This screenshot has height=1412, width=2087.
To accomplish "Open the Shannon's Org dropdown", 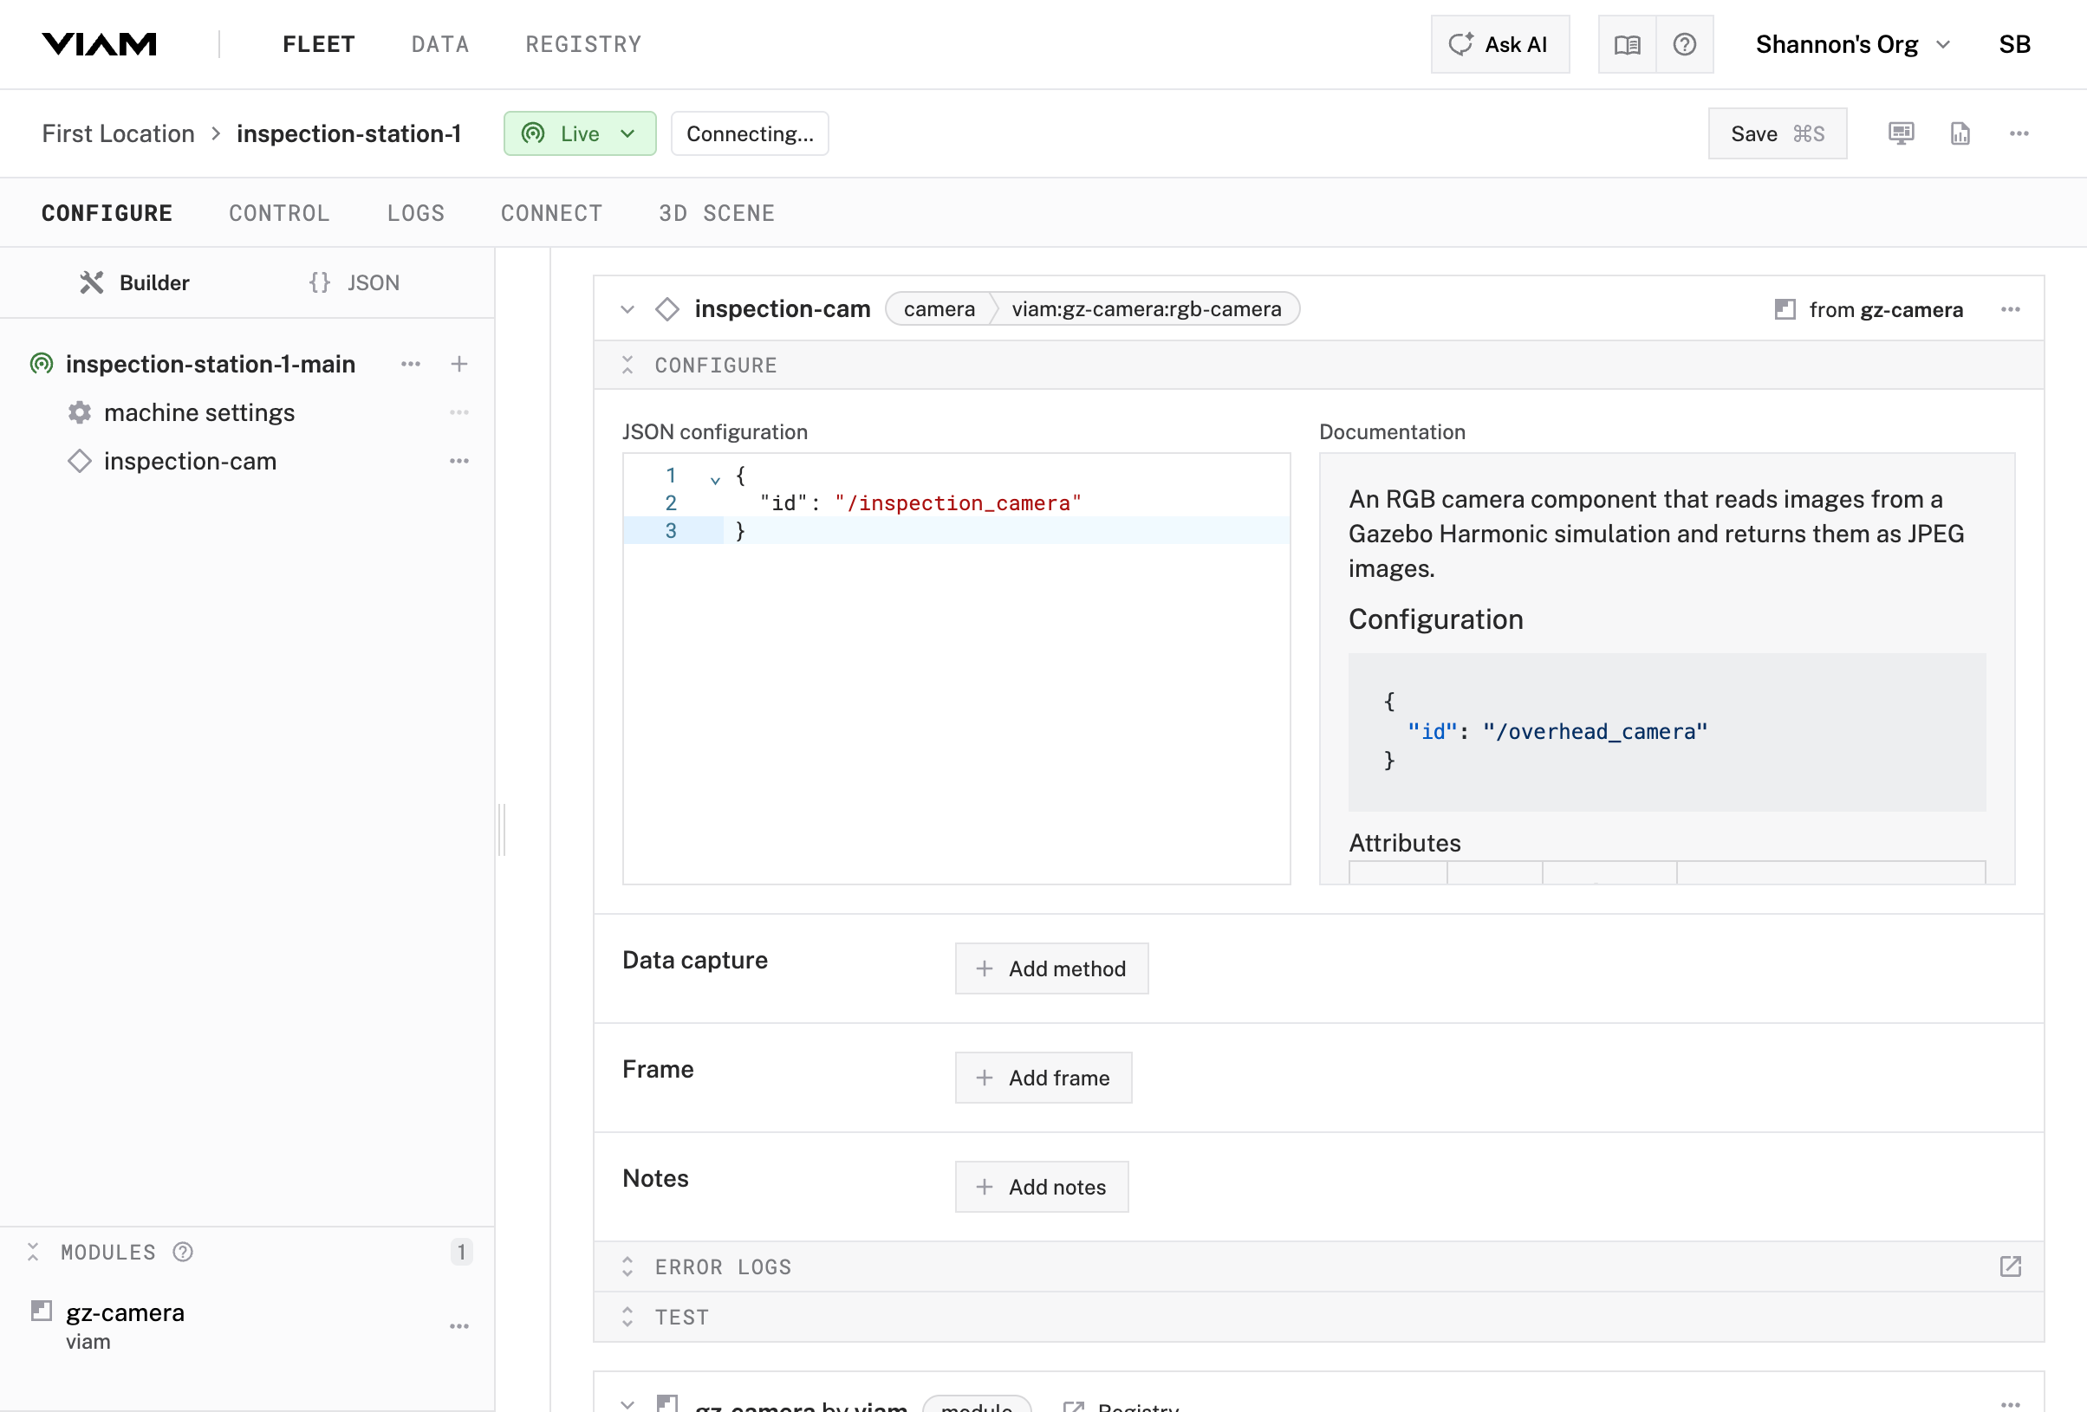I will point(1853,44).
